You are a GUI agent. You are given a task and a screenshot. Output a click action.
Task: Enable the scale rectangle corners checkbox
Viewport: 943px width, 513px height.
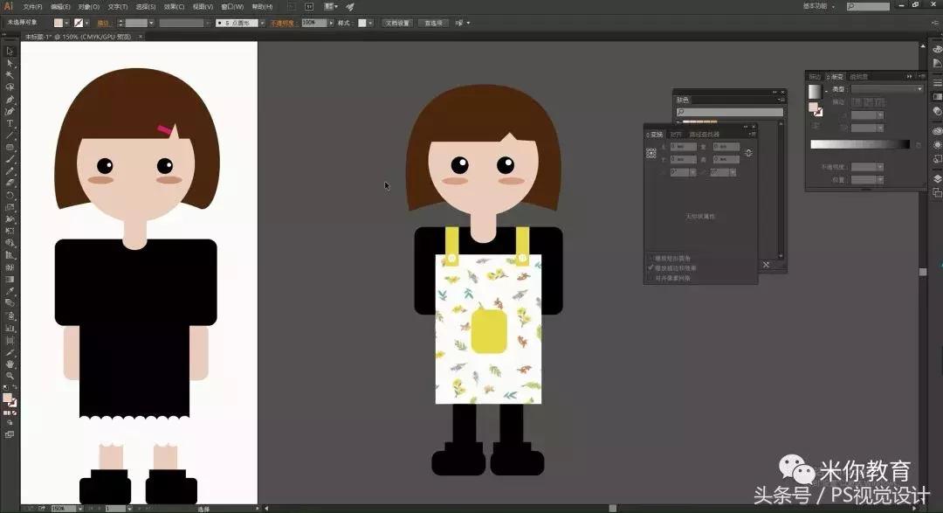[650, 259]
